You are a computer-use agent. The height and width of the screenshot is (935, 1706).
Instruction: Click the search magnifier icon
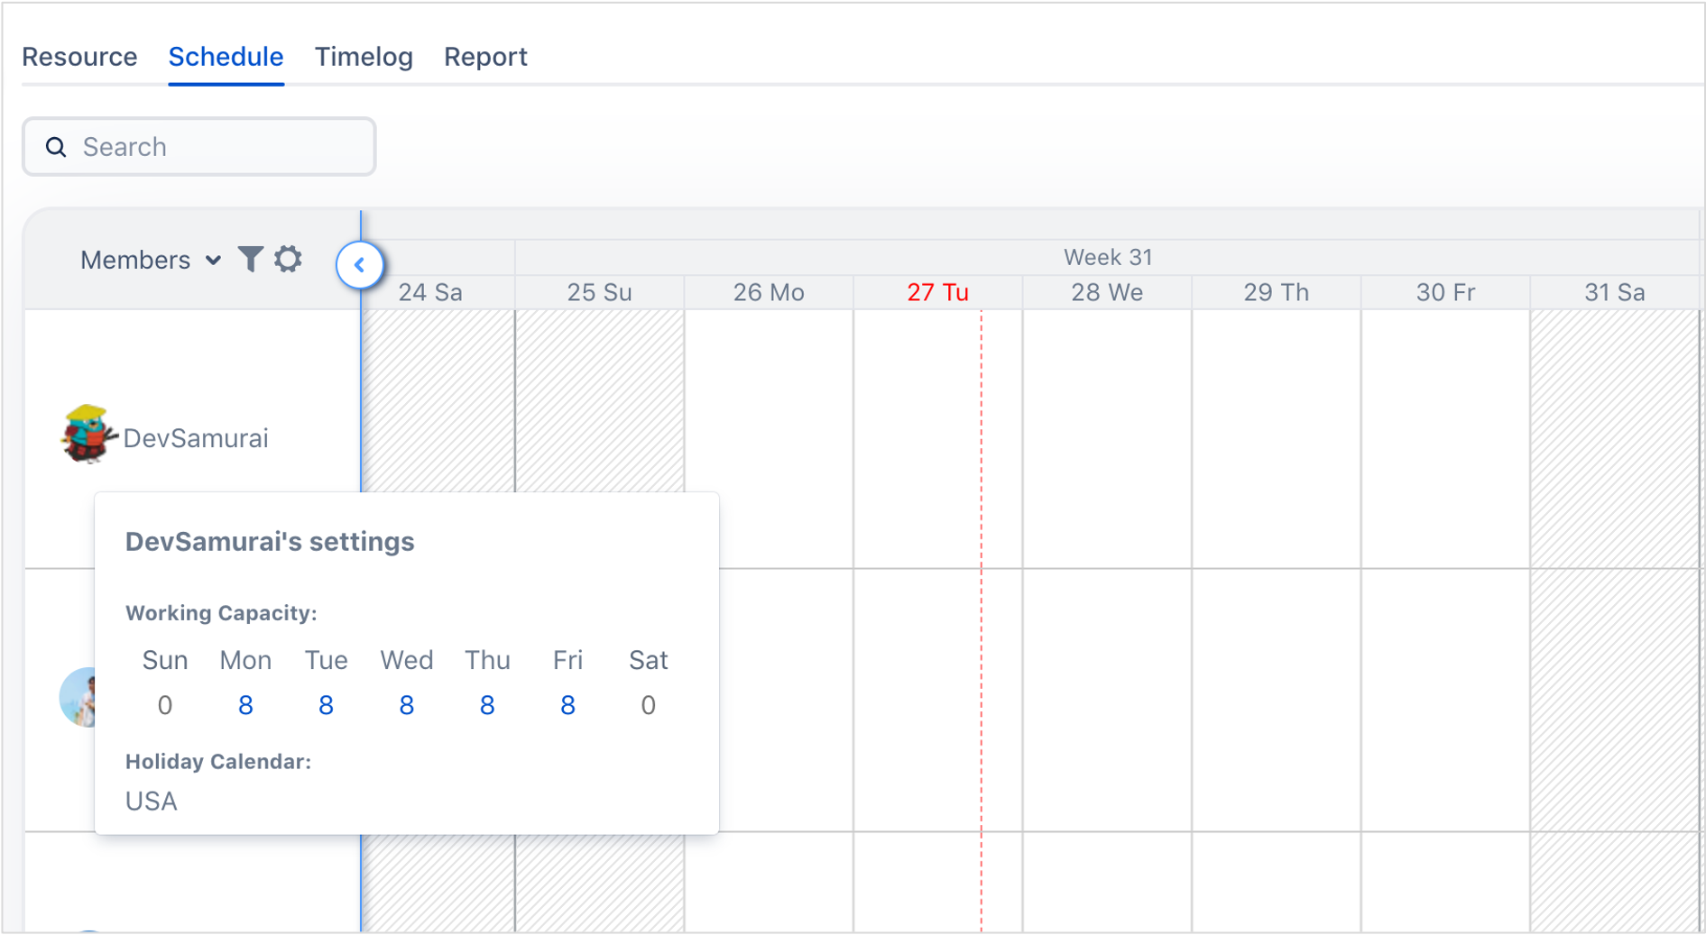click(x=56, y=147)
